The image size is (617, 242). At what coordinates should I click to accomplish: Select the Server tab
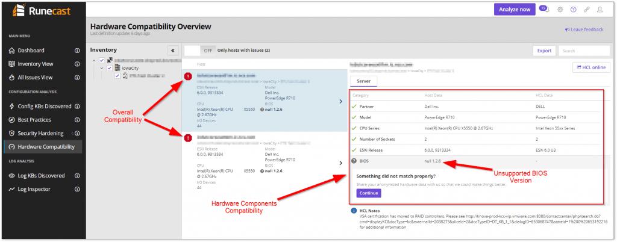click(363, 81)
